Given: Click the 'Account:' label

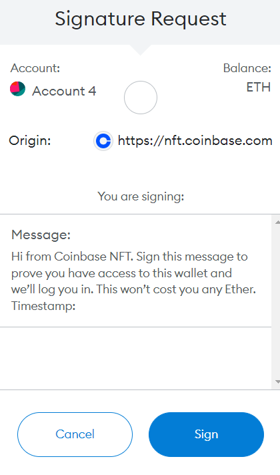Looking at the screenshot, I should tap(35, 68).
